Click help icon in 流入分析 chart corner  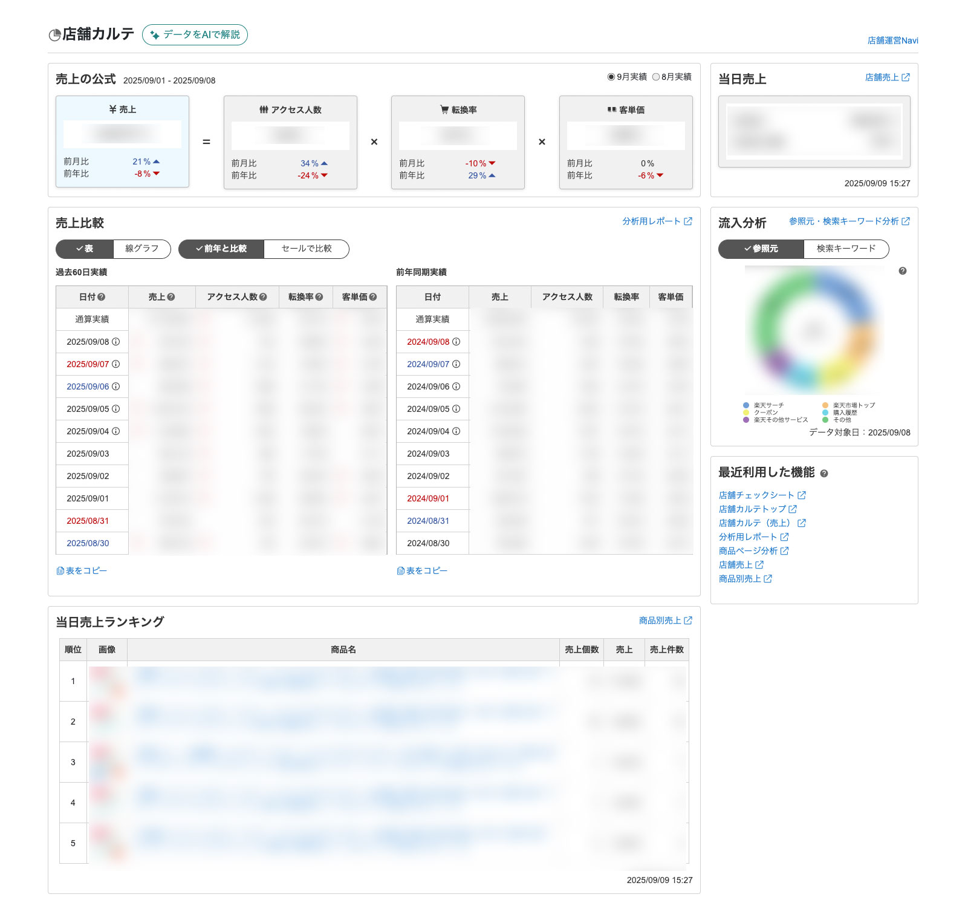pos(903,271)
